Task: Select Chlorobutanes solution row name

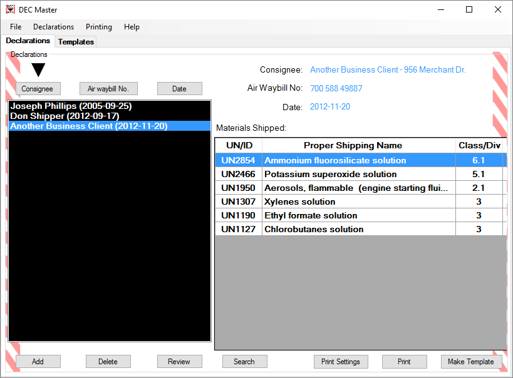Action: point(359,229)
